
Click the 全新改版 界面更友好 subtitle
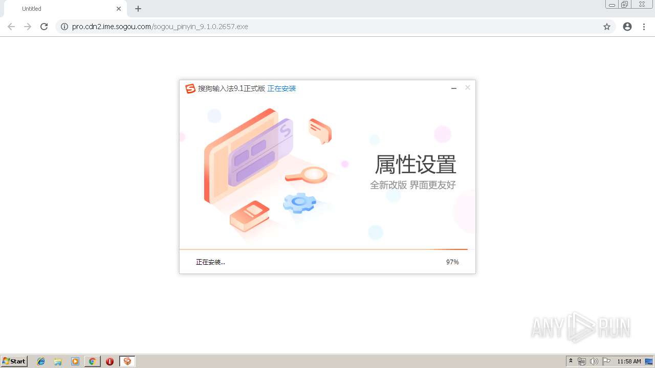413,185
